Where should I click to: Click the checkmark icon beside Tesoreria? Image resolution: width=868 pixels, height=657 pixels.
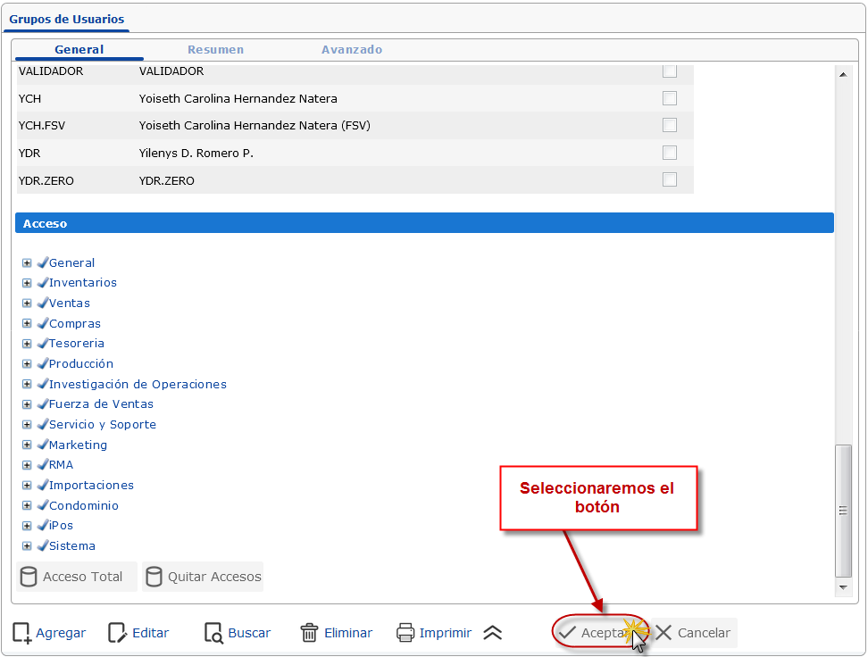click(43, 343)
